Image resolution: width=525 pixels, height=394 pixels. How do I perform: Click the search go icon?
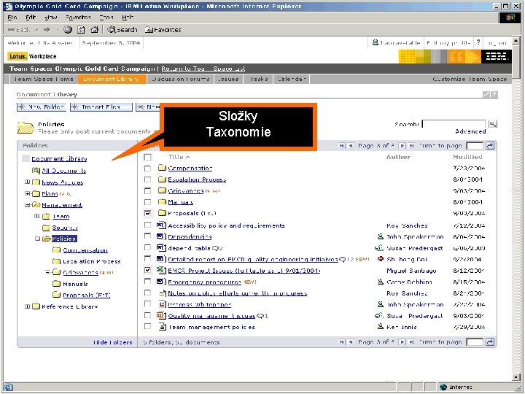point(492,124)
